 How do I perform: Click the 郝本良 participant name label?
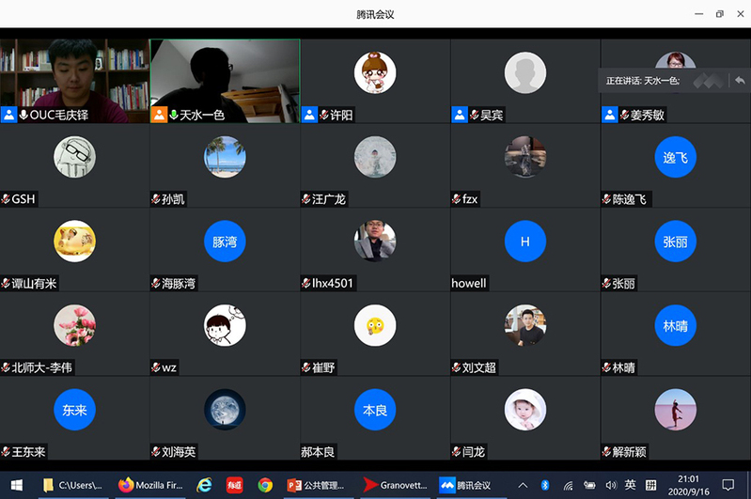coord(318,452)
